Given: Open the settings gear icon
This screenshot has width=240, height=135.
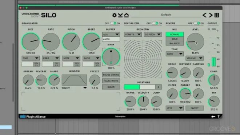Looking at the screenshot, I should 114,15.
